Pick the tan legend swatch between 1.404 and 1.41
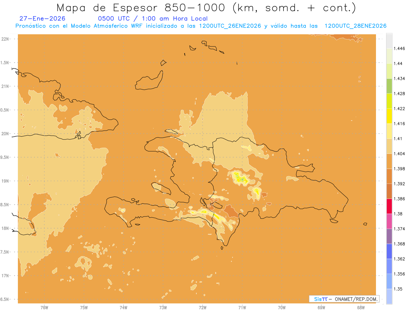 click(x=389, y=146)
